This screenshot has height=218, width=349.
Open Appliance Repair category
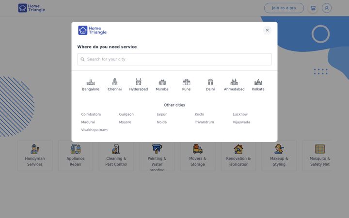tap(76, 156)
